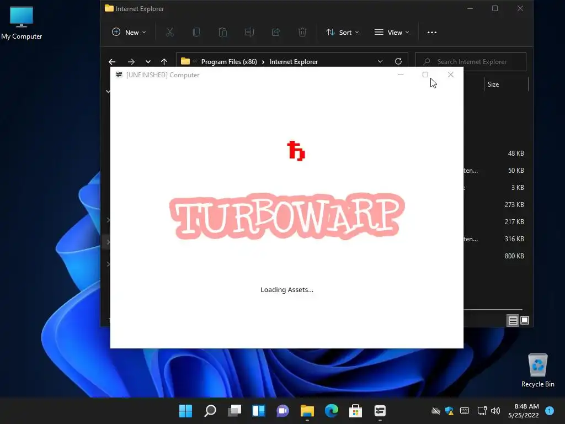Open My Computer desktop icon
565x424 pixels.
click(x=22, y=22)
